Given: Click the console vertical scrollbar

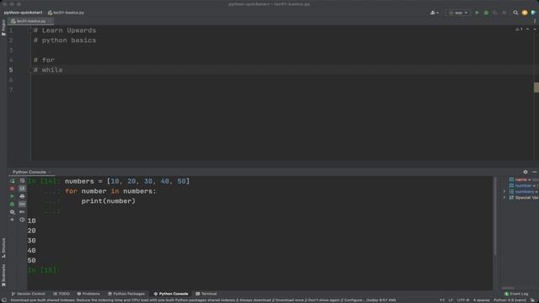Looking at the screenshot, I should coord(495,216).
